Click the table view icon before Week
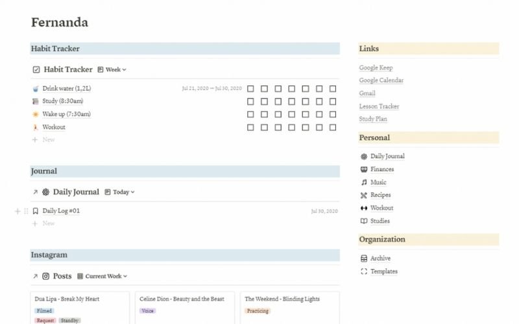The height and width of the screenshot is (324, 519). pos(101,69)
